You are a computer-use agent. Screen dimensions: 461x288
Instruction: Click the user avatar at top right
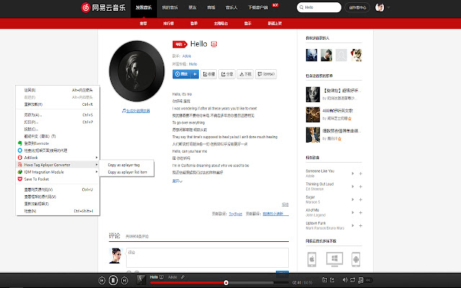click(x=380, y=7)
